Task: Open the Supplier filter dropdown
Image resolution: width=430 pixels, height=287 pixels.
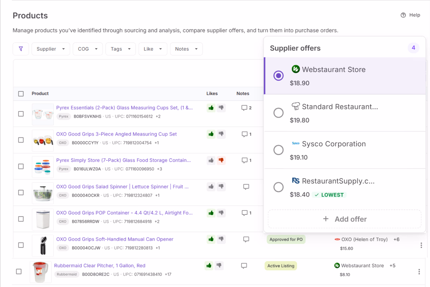Action: coord(51,49)
